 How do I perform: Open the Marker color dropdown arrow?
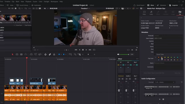[x=66, y=55]
